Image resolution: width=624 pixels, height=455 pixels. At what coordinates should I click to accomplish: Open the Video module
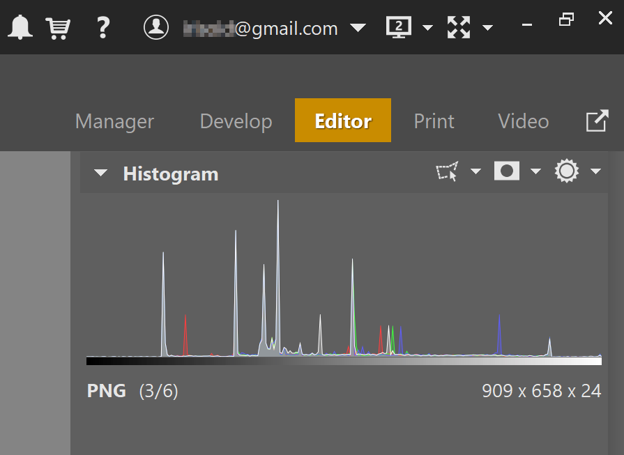(523, 121)
